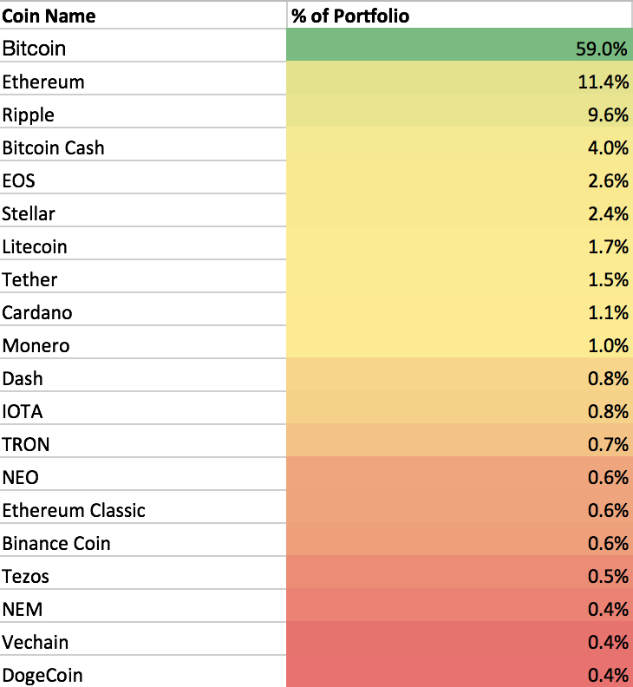Select the red DogeCoin percentage cell

tap(459, 675)
